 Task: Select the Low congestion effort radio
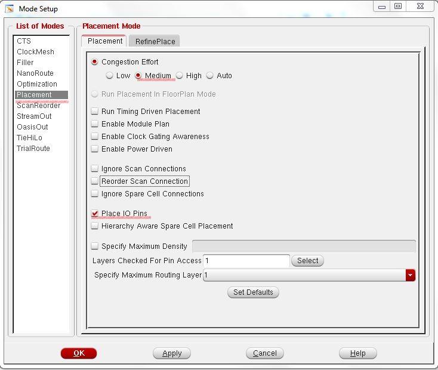pyautogui.click(x=110, y=76)
